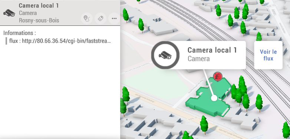Image resolution: width=290 pixels, height=139 pixels.
Task: Select the 'Camera local 1' map popup card
Action: tap(199, 55)
